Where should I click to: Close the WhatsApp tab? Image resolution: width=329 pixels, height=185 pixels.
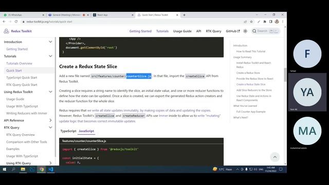(43, 15)
